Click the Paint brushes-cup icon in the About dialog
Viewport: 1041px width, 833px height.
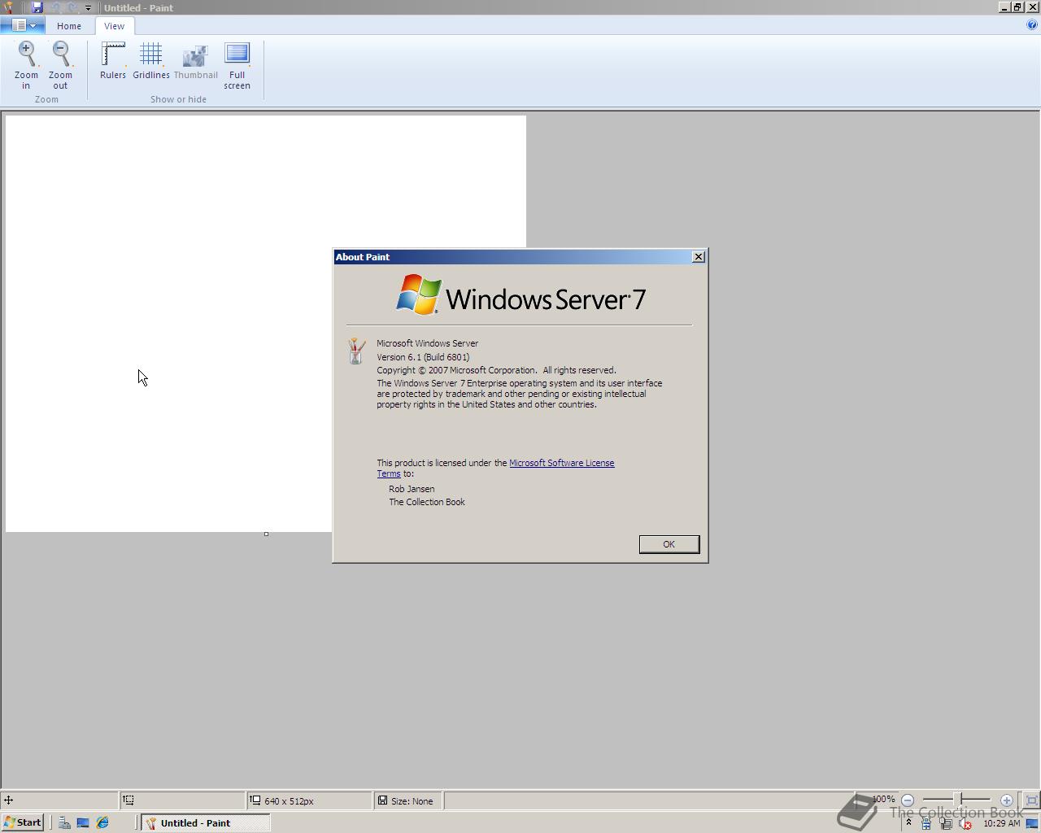pos(355,351)
